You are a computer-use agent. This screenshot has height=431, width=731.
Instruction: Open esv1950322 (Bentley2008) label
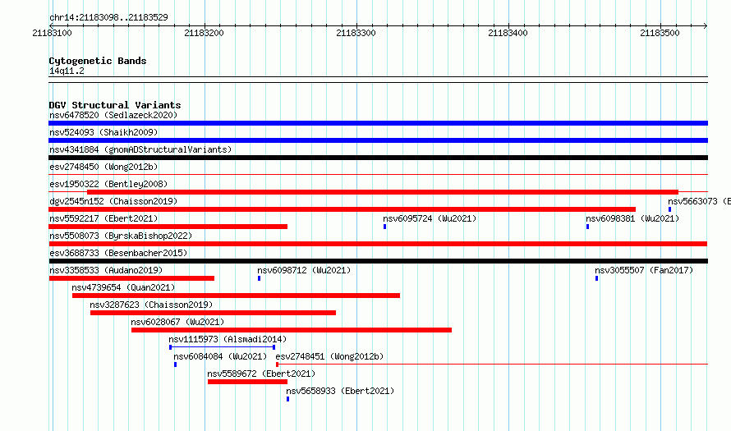coord(108,184)
